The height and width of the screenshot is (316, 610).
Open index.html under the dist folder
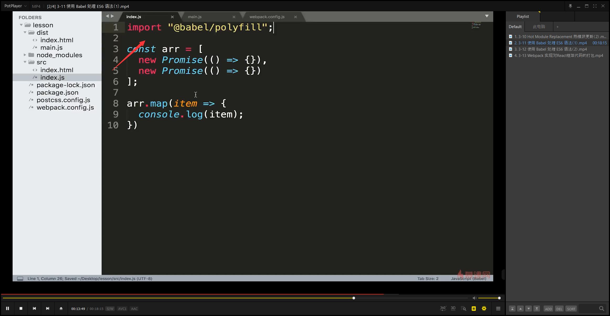click(x=57, y=40)
